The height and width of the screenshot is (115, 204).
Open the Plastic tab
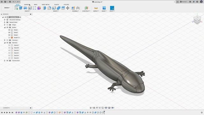57,4
